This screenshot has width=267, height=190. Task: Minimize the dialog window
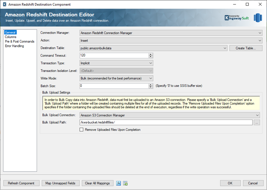(x=234, y=4)
